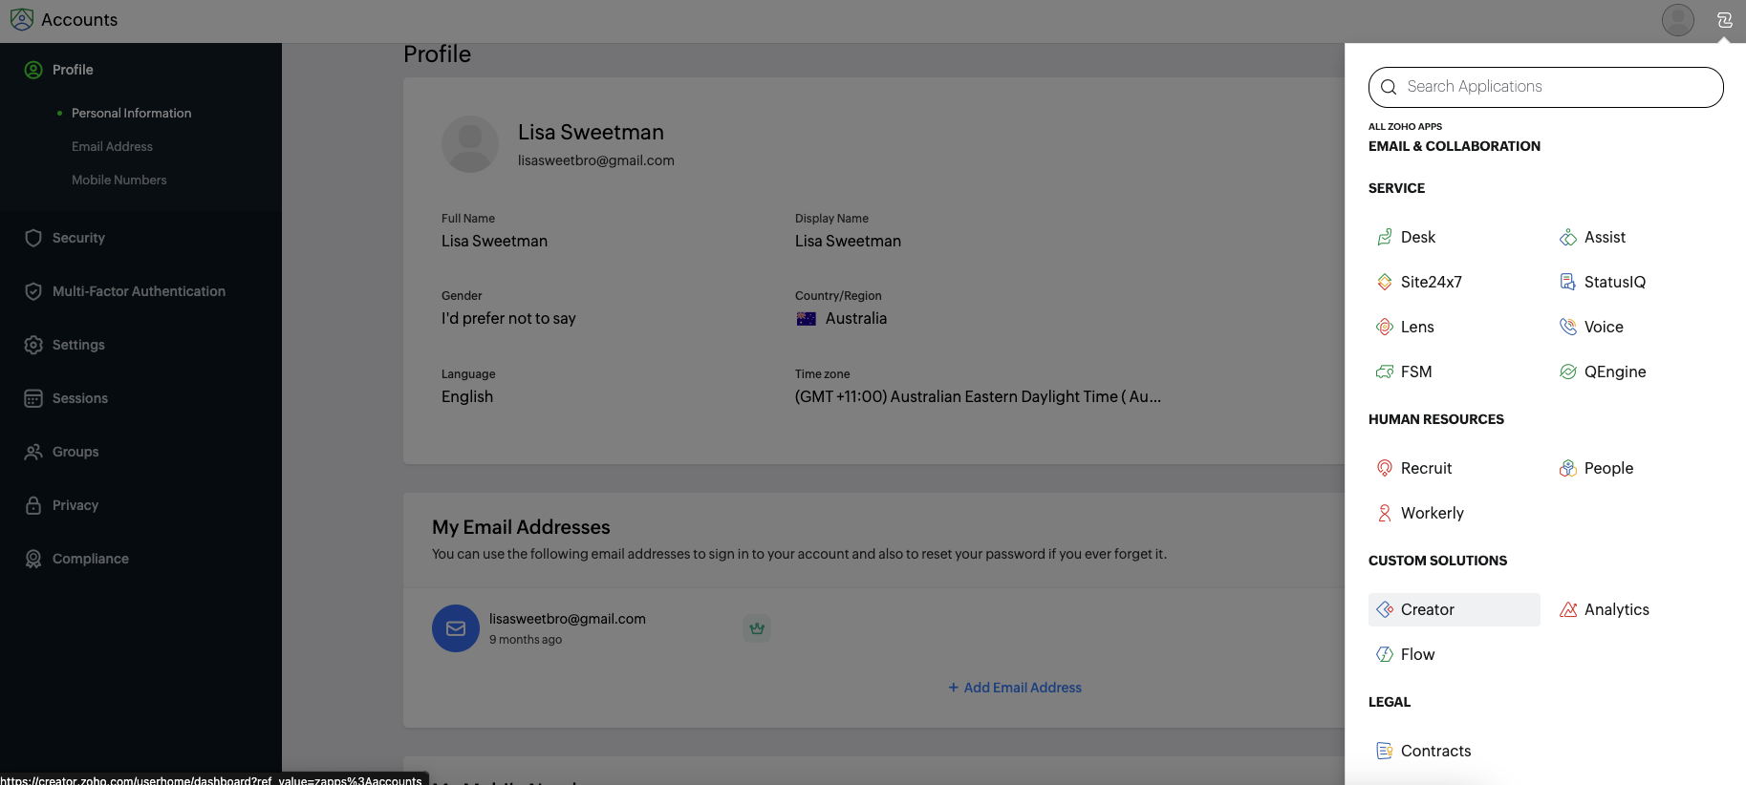
Task: Click the '9 months ago' timestamp
Action: click(x=526, y=640)
